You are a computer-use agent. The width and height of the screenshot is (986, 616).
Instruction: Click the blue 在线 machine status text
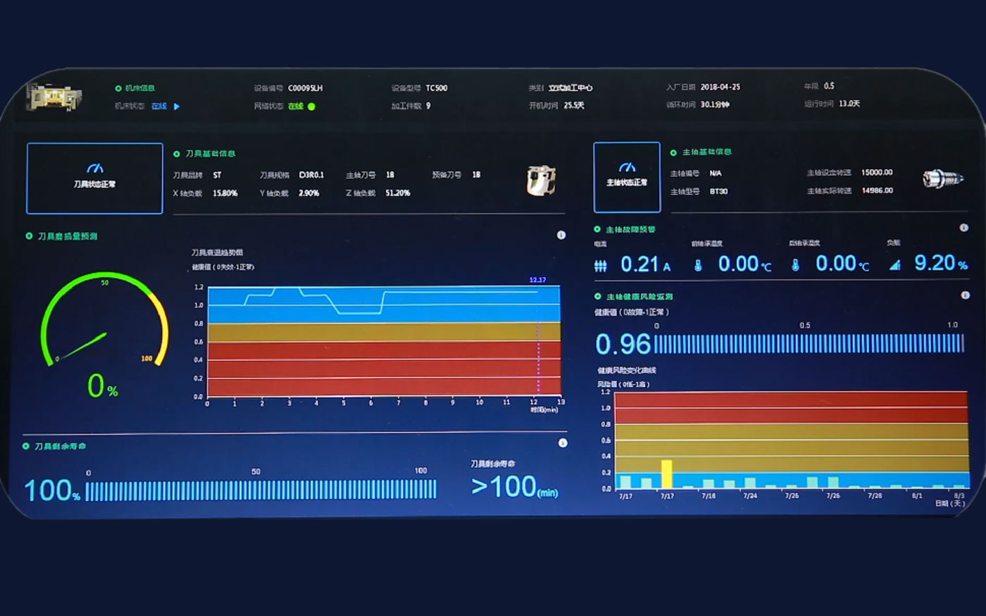(159, 106)
